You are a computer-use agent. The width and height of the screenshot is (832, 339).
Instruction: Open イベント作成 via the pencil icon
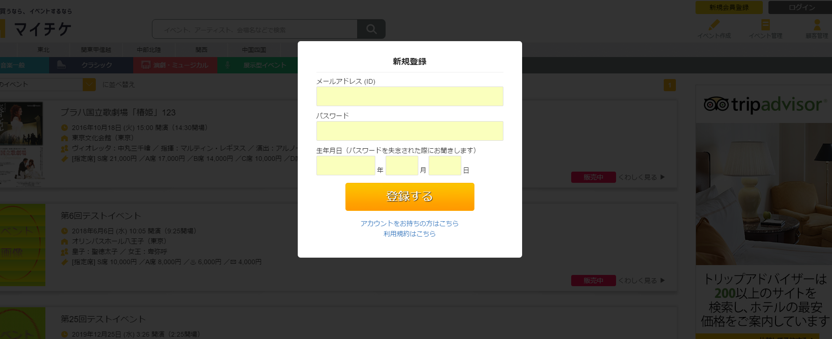tap(714, 25)
